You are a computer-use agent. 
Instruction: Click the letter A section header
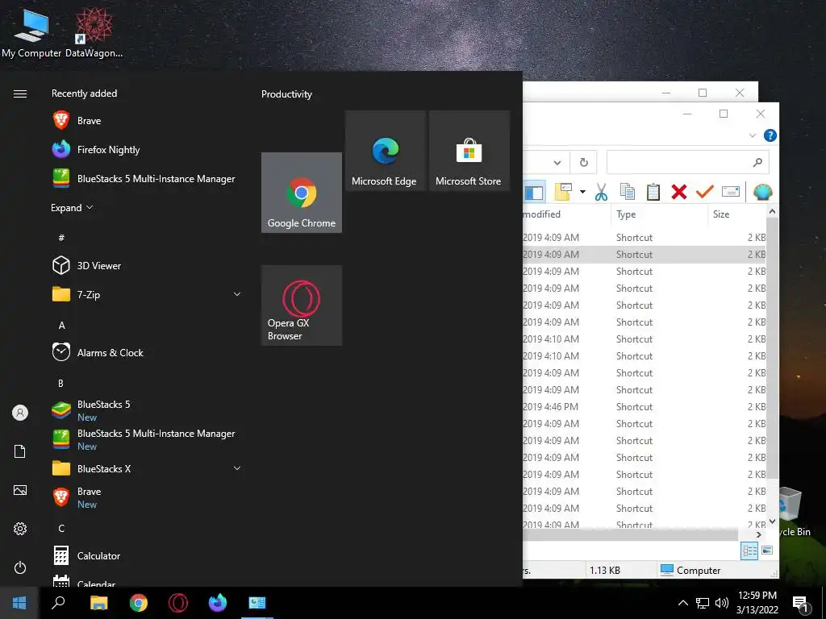pyautogui.click(x=61, y=326)
